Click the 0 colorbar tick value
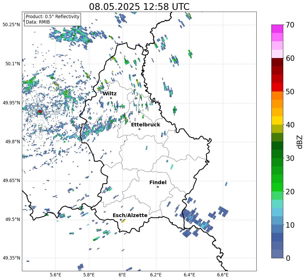The image size is (306, 280). coord(288,258)
